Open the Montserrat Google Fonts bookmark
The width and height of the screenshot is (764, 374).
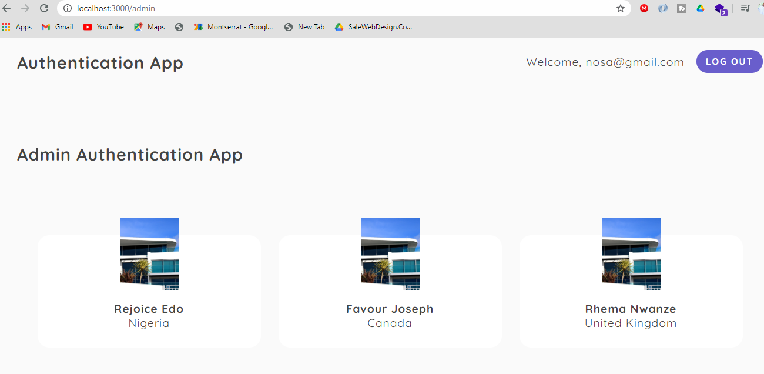[234, 27]
